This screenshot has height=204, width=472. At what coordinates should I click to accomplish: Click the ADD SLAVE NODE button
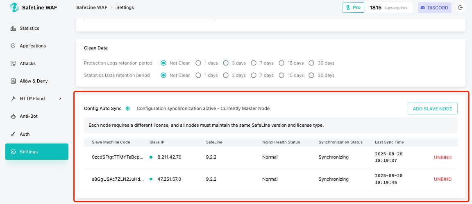pyautogui.click(x=433, y=109)
